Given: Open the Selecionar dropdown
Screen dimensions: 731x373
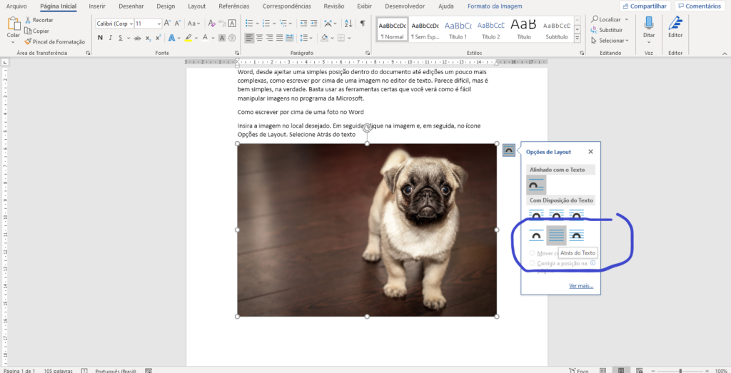Looking at the screenshot, I should (610, 41).
